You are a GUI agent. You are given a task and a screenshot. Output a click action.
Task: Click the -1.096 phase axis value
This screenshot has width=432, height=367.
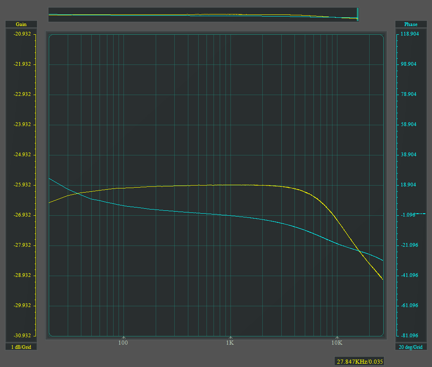click(x=408, y=215)
